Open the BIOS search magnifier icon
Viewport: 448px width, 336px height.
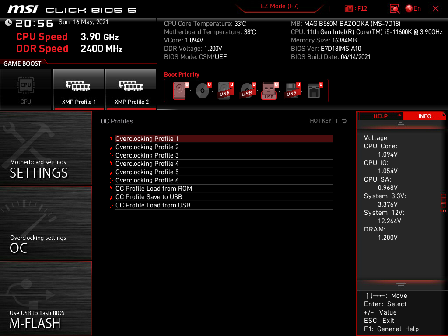pyautogui.click(x=394, y=9)
